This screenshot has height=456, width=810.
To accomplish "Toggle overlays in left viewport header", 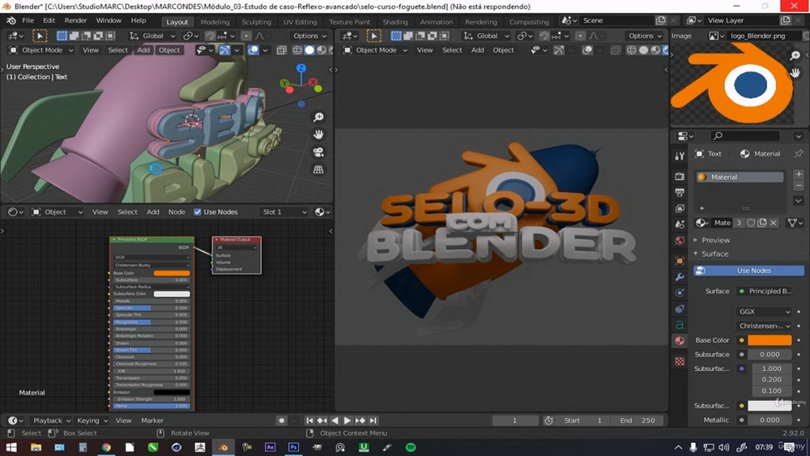I will pyautogui.click(x=253, y=50).
